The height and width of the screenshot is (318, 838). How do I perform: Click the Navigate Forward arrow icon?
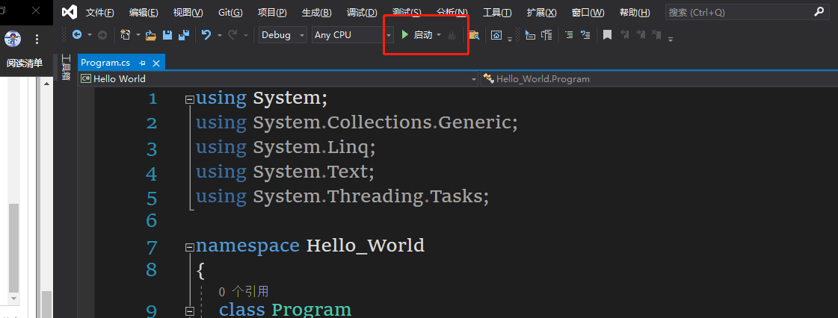(102, 34)
